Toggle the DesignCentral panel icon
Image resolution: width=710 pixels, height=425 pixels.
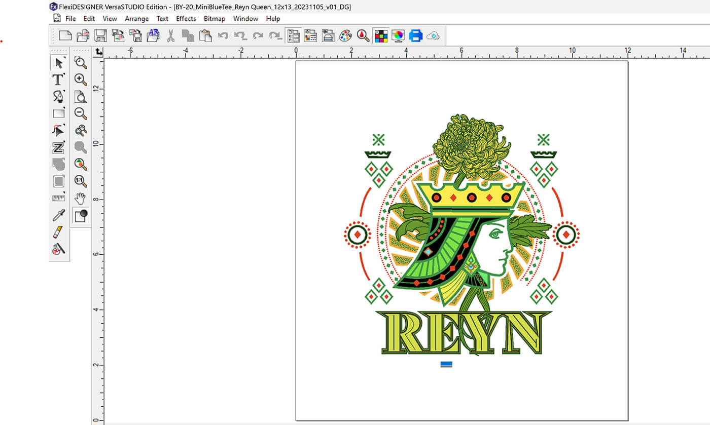pyautogui.click(x=293, y=35)
